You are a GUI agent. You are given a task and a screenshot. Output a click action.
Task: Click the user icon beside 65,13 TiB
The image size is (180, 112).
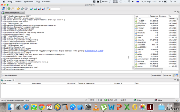[174, 75]
